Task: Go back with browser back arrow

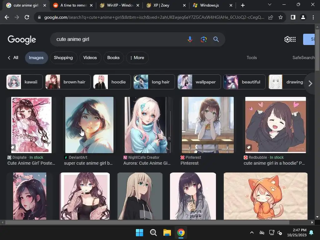Action: click(7, 17)
